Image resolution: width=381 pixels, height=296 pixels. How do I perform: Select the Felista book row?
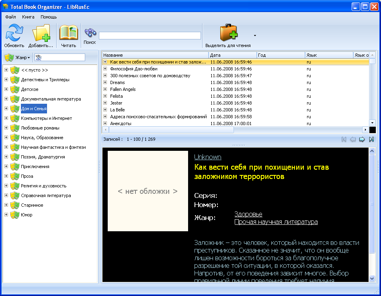236,96
